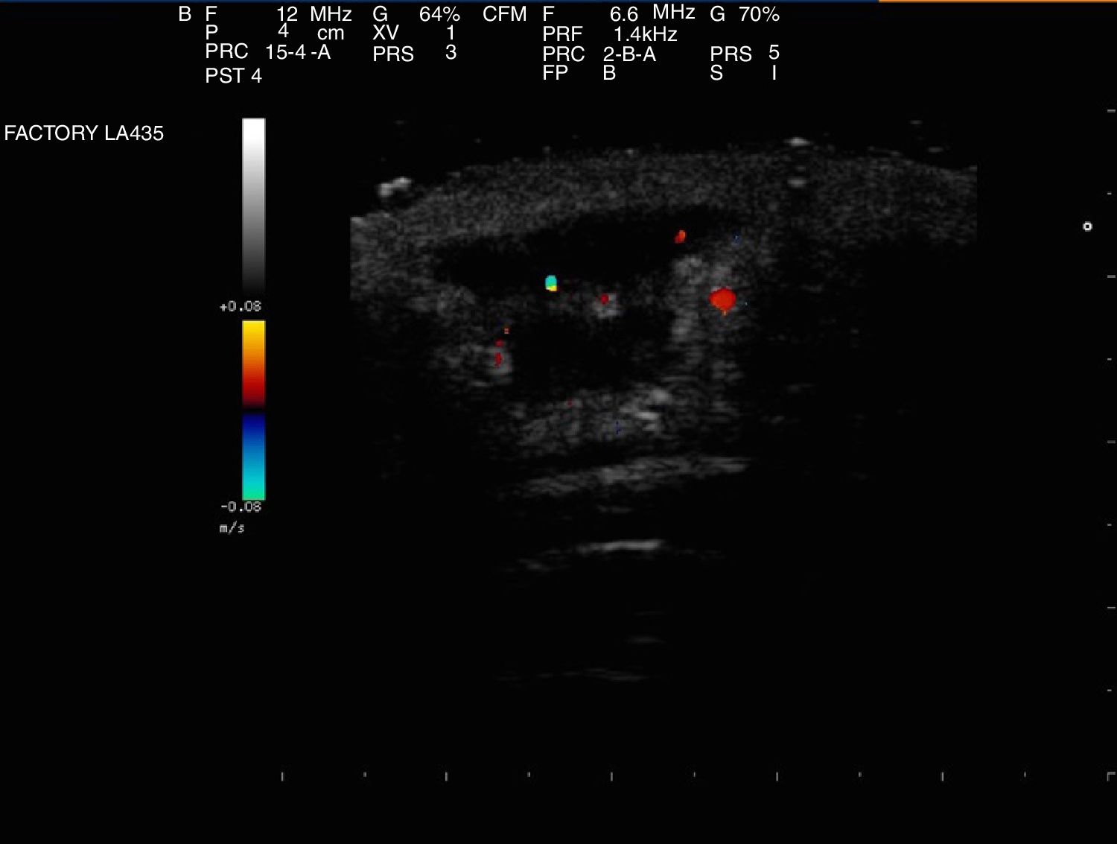This screenshot has width=1117, height=844.
Task: Click the large red Doppler flow spot
Action: click(x=722, y=300)
